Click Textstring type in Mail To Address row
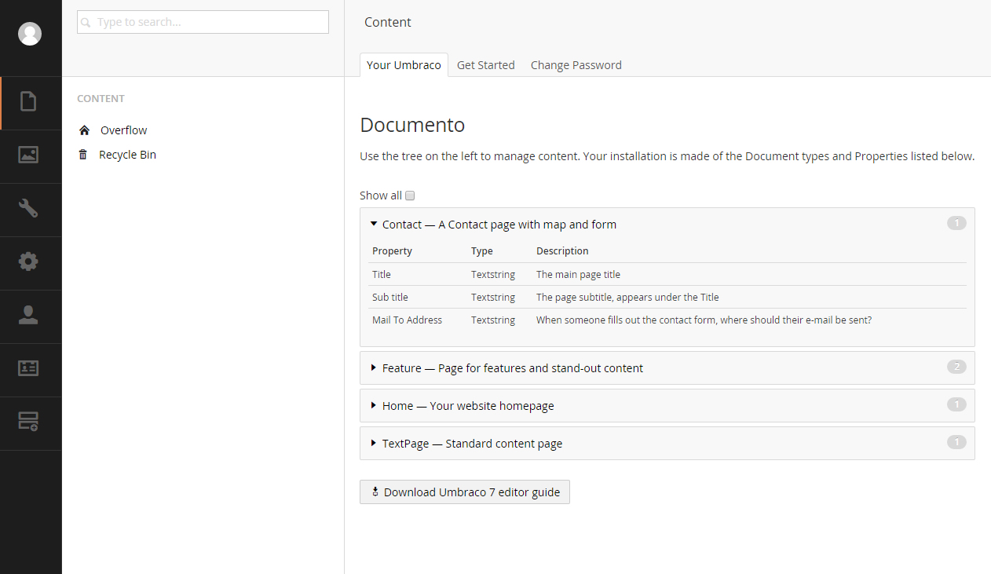This screenshot has width=991, height=574. (493, 320)
